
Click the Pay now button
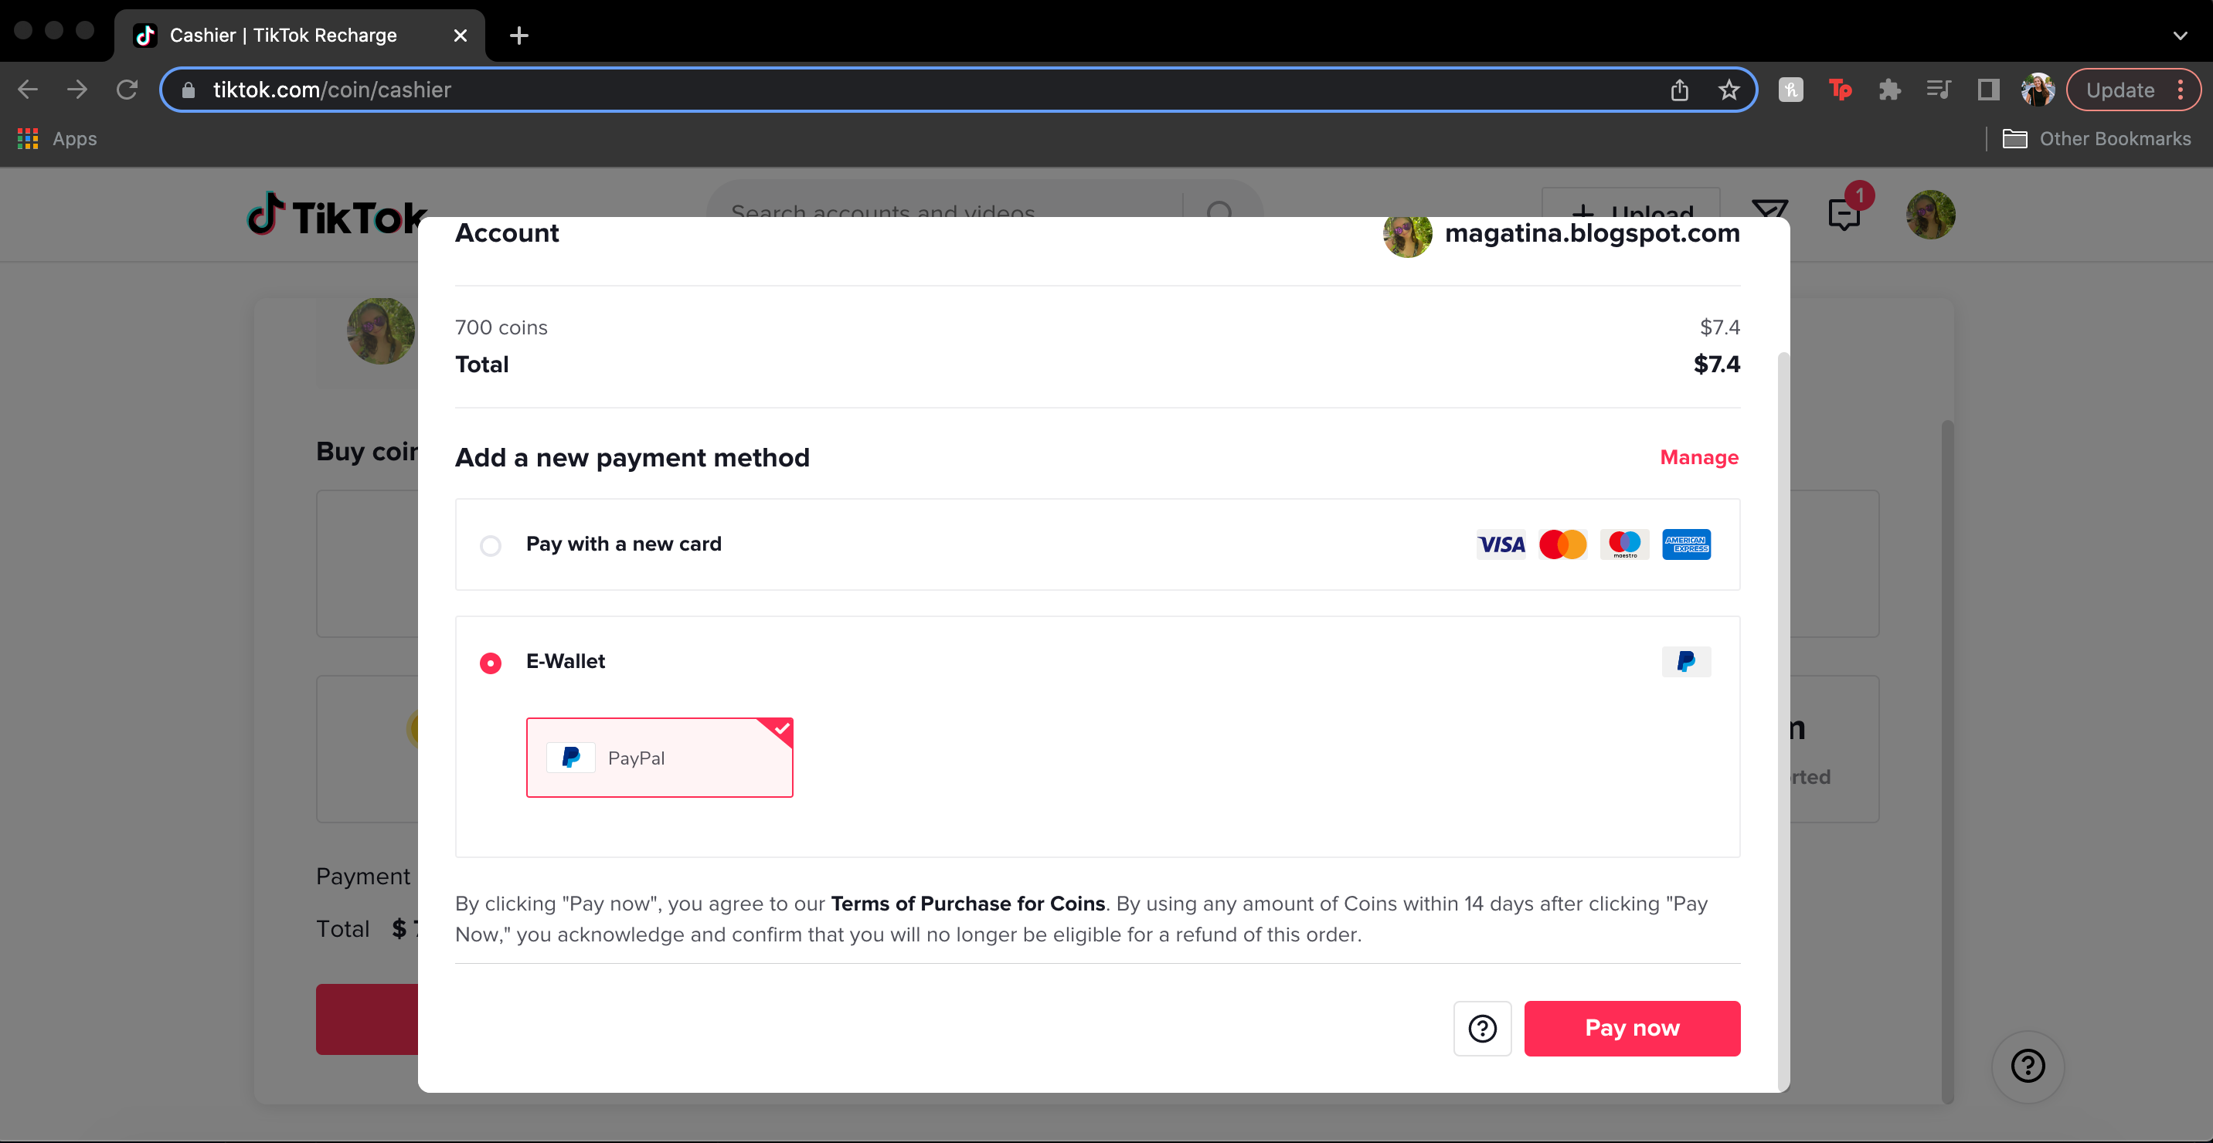tap(1633, 1028)
